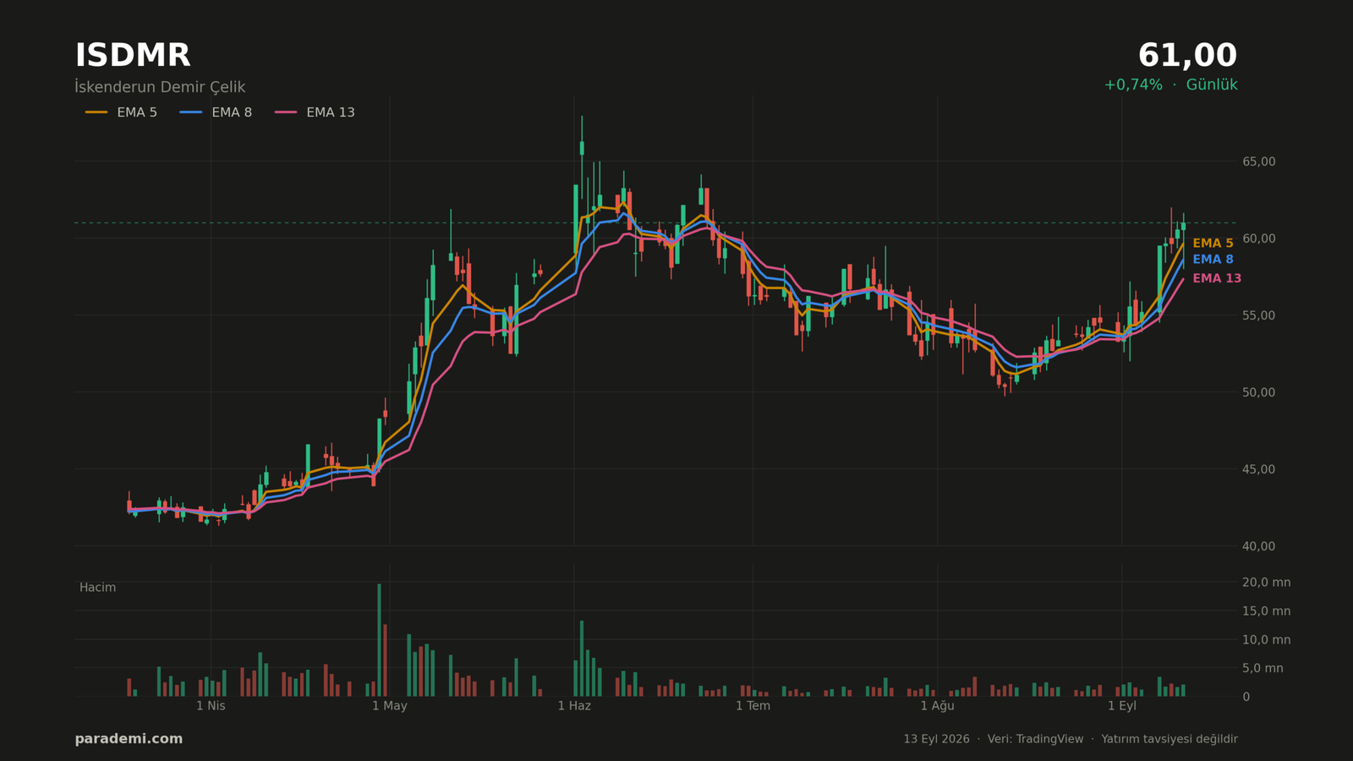Click the 5,0 mn volume axis label
This screenshot has width=1353, height=761.
pos(1263,668)
